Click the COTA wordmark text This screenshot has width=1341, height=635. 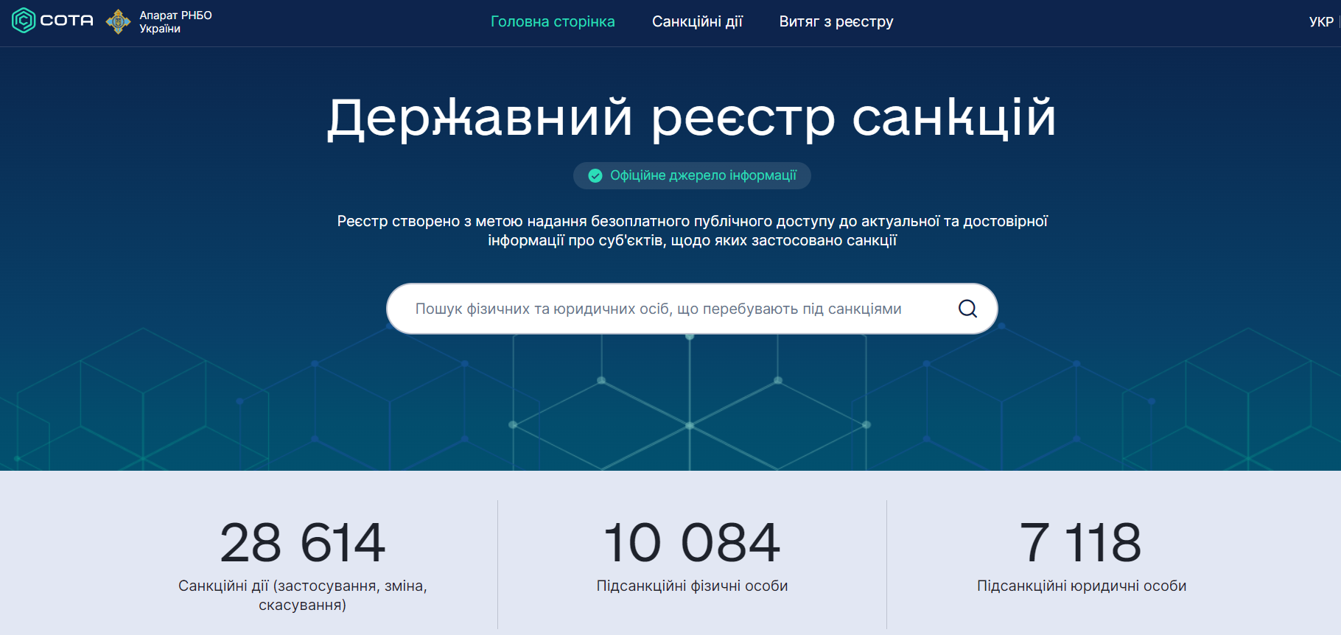[x=67, y=21]
